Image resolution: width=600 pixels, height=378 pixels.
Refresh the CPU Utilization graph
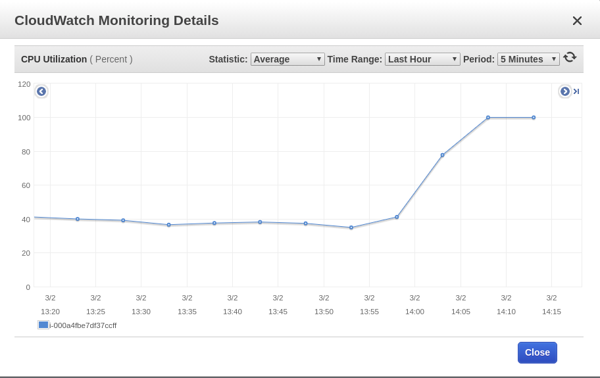(x=570, y=57)
